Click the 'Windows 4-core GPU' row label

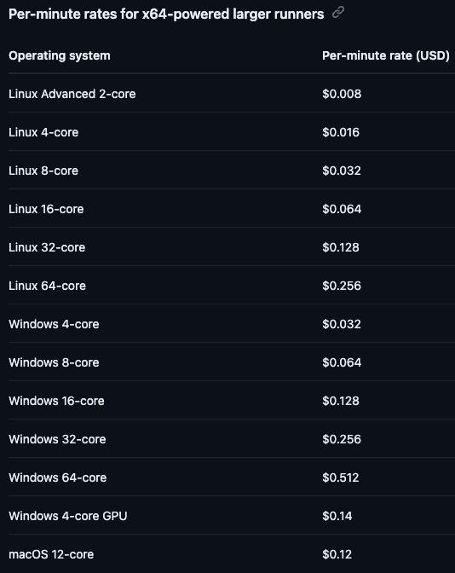coord(68,516)
